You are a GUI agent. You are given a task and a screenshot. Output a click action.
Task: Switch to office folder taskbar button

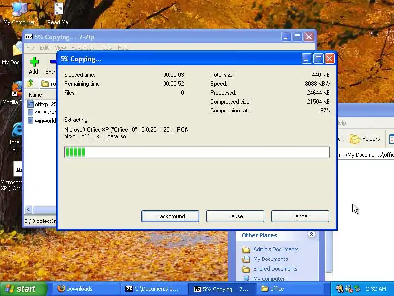(291, 289)
